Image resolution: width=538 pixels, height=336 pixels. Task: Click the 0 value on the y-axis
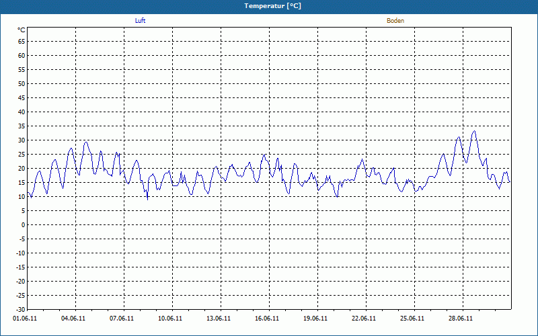(x=24, y=225)
